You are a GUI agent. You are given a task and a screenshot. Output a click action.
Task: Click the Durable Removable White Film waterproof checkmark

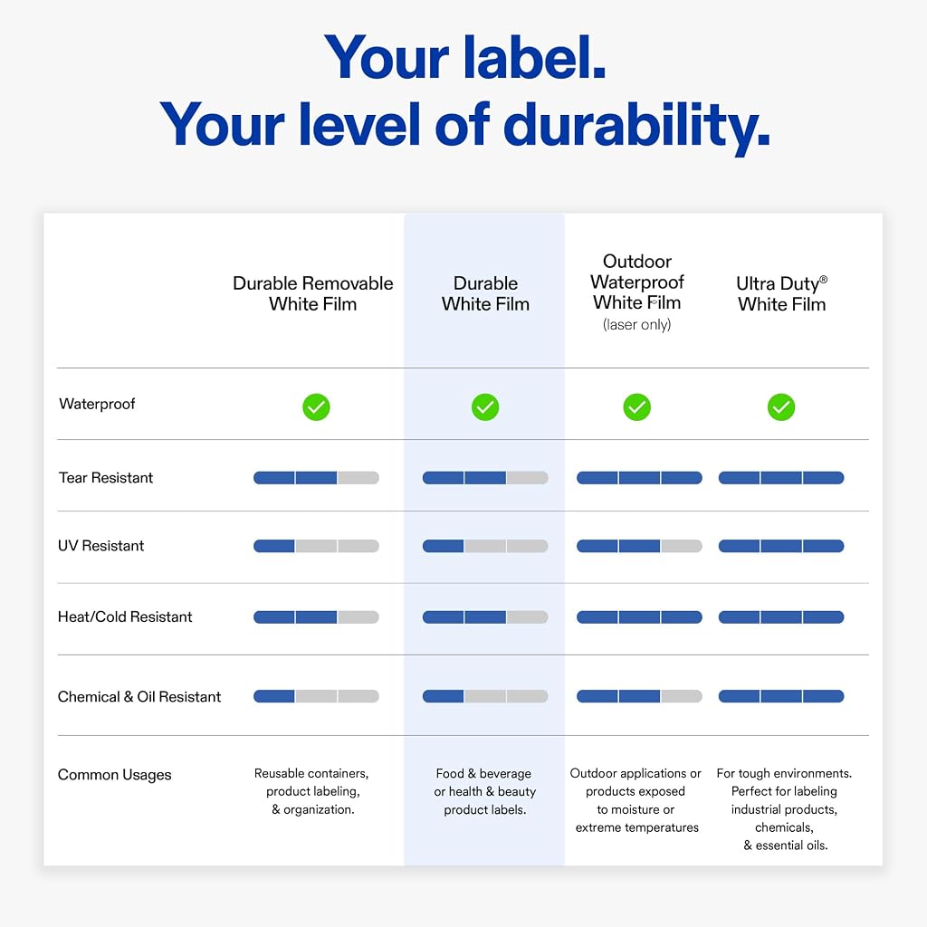click(316, 407)
